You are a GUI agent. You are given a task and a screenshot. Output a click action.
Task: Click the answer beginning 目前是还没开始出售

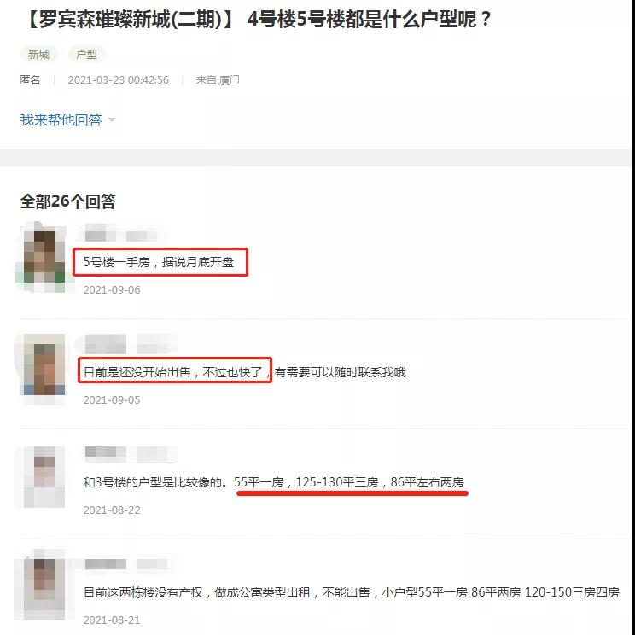(244, 372)
